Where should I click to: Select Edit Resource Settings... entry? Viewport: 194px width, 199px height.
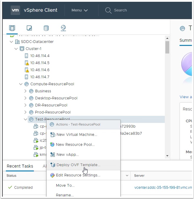[x=83, y=175]
